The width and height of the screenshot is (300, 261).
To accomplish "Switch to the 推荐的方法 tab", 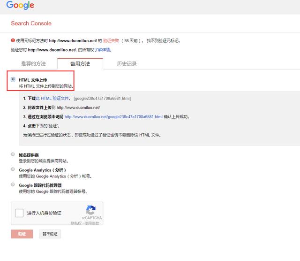I will 33,64.
